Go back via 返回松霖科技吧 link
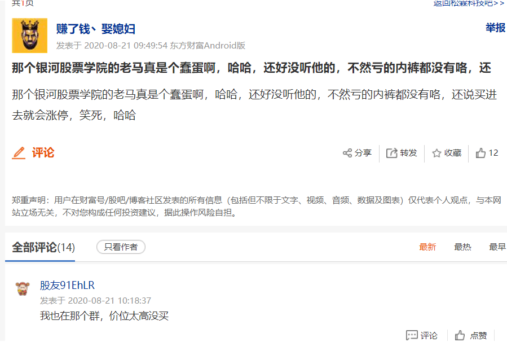The image size is (507, 342). tap(469, 3)
